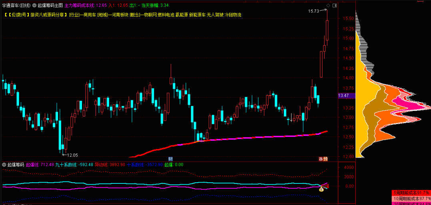Click the 冷链物流 concept tag

[233, 15]
